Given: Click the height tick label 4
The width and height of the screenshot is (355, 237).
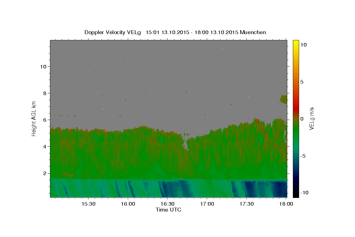Looking at the screenshot, I should [x=45, y=147].
